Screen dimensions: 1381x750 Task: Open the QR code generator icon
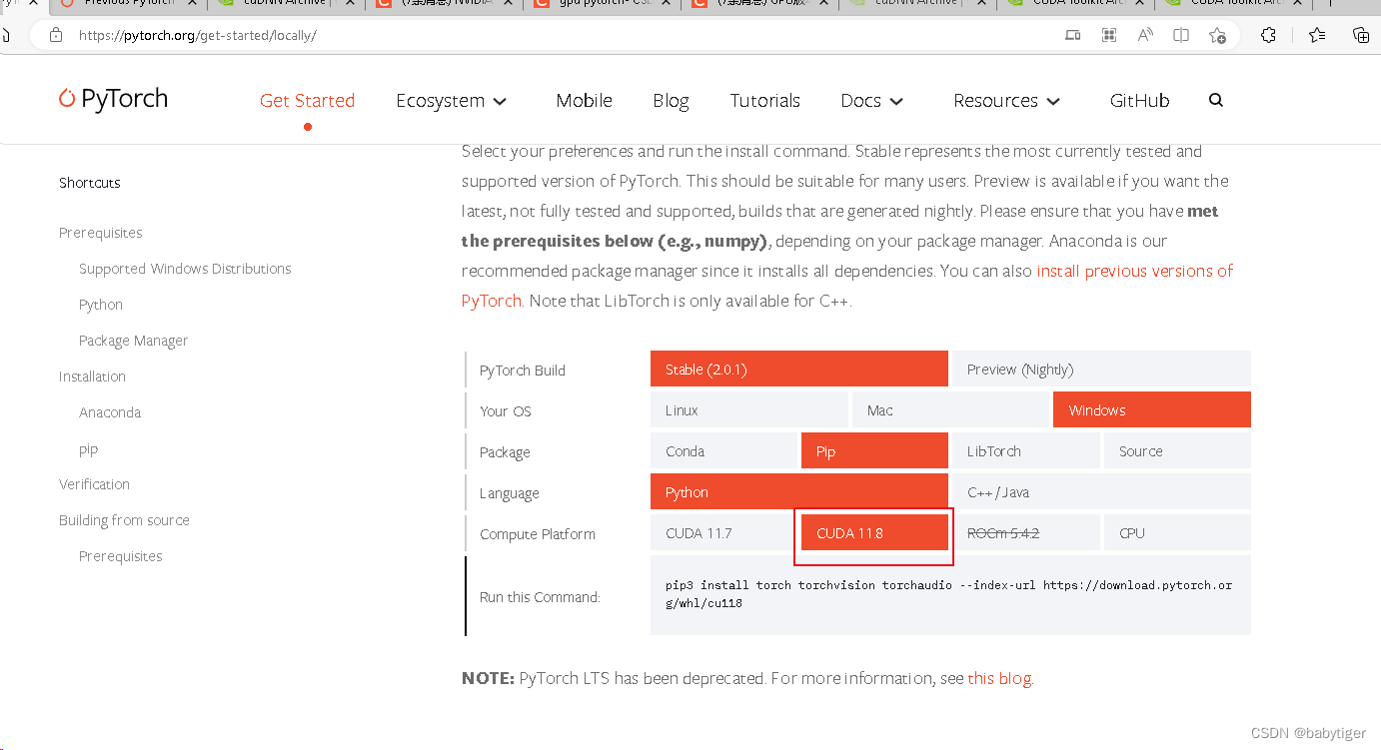[1108, 35]
